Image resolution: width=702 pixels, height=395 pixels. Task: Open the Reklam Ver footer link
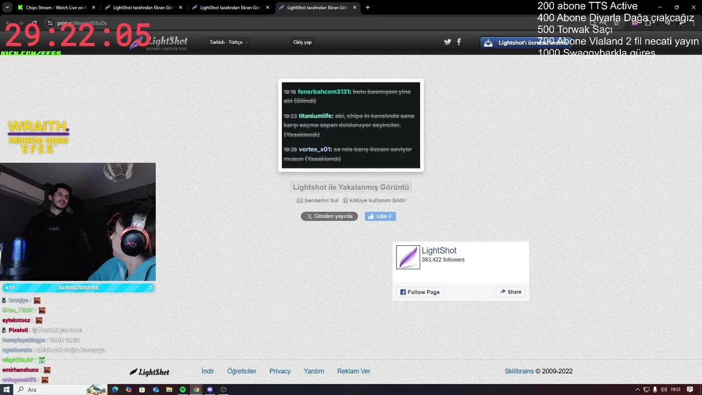[x=354, y=371]
